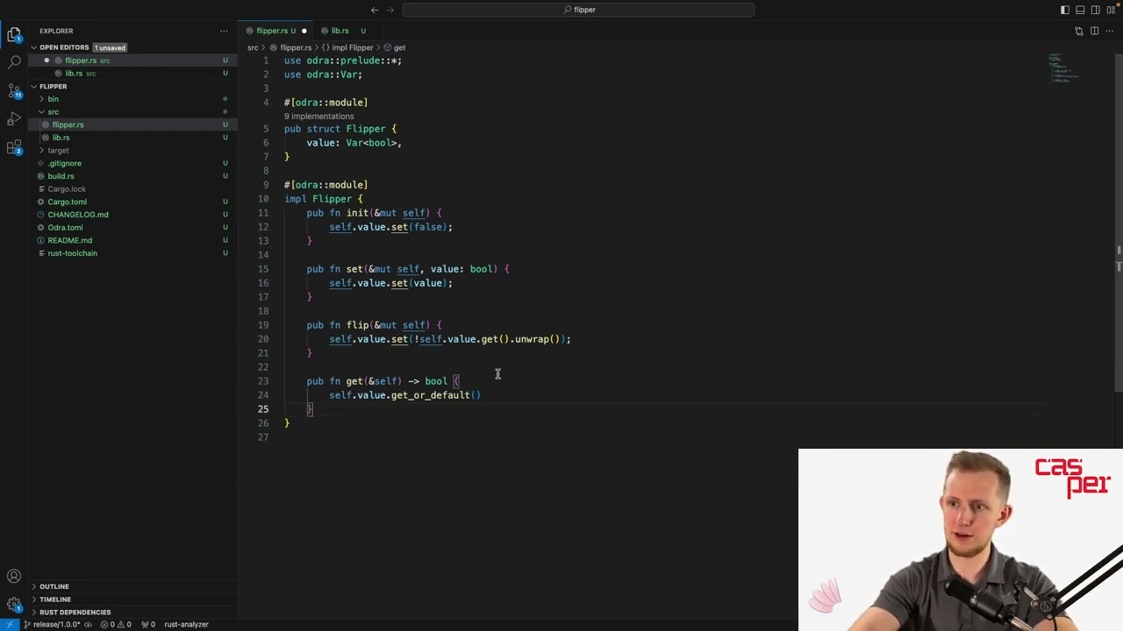Click the impl Flipper breadcrumb
This screenshot has width=1123, height=631.
point(347,47)
